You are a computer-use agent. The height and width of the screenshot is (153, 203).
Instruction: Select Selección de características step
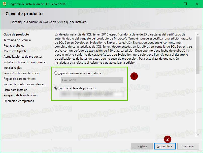click(21, 73)
